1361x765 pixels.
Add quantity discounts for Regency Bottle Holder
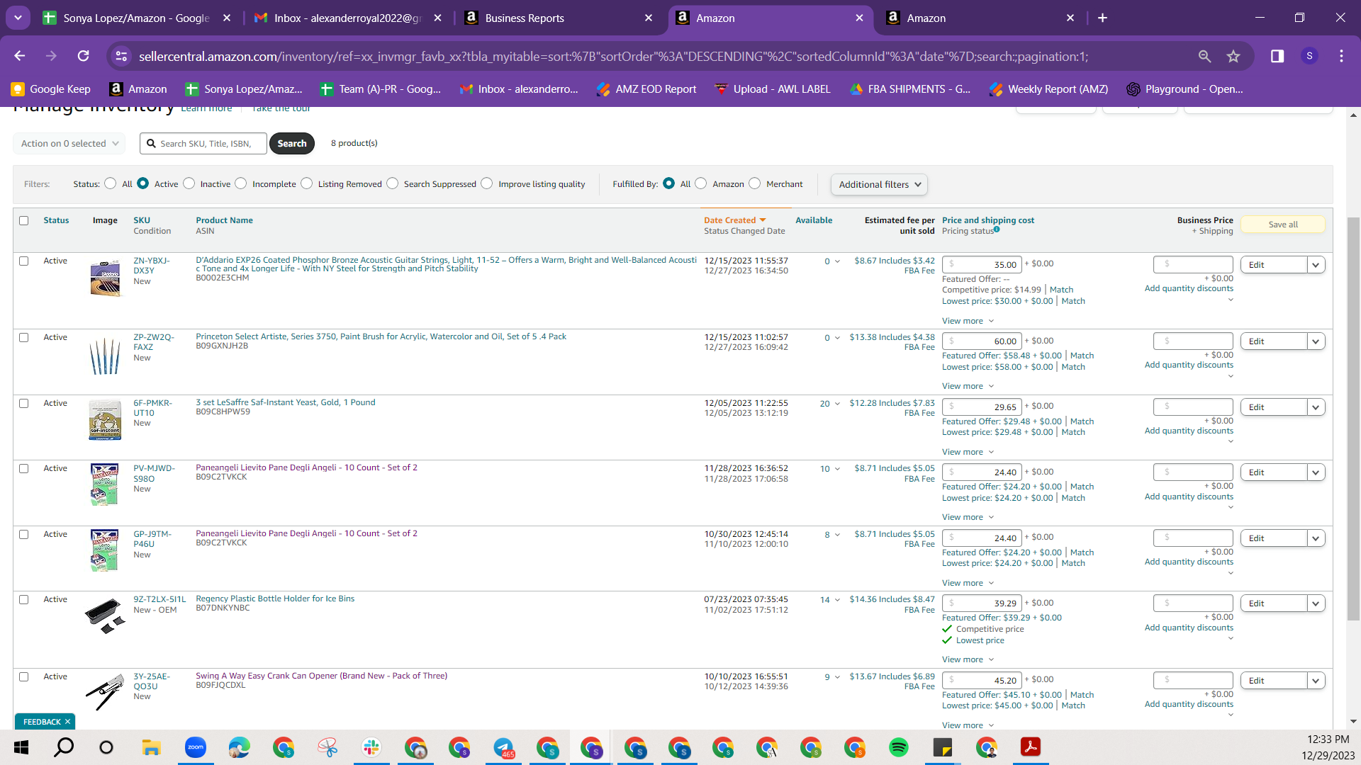(1189, 628)
